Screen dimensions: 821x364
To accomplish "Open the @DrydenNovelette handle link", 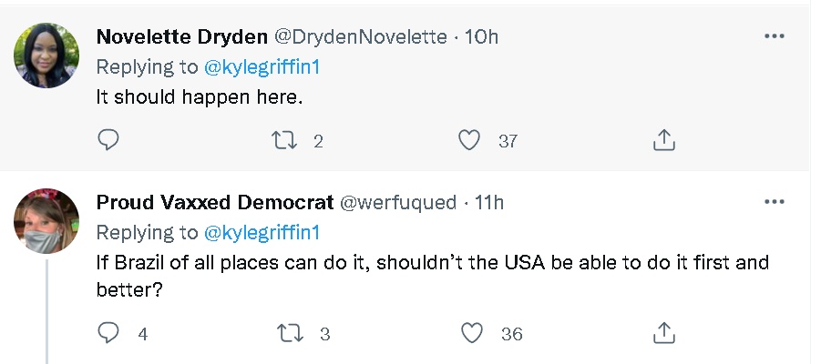I will pos(360,37).
